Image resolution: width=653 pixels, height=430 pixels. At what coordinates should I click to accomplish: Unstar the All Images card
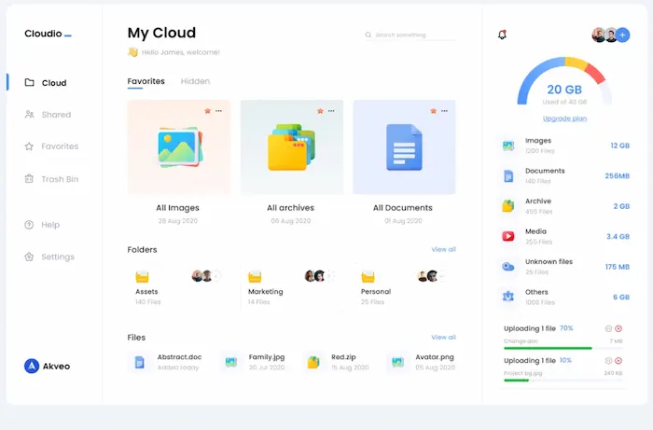207,111
